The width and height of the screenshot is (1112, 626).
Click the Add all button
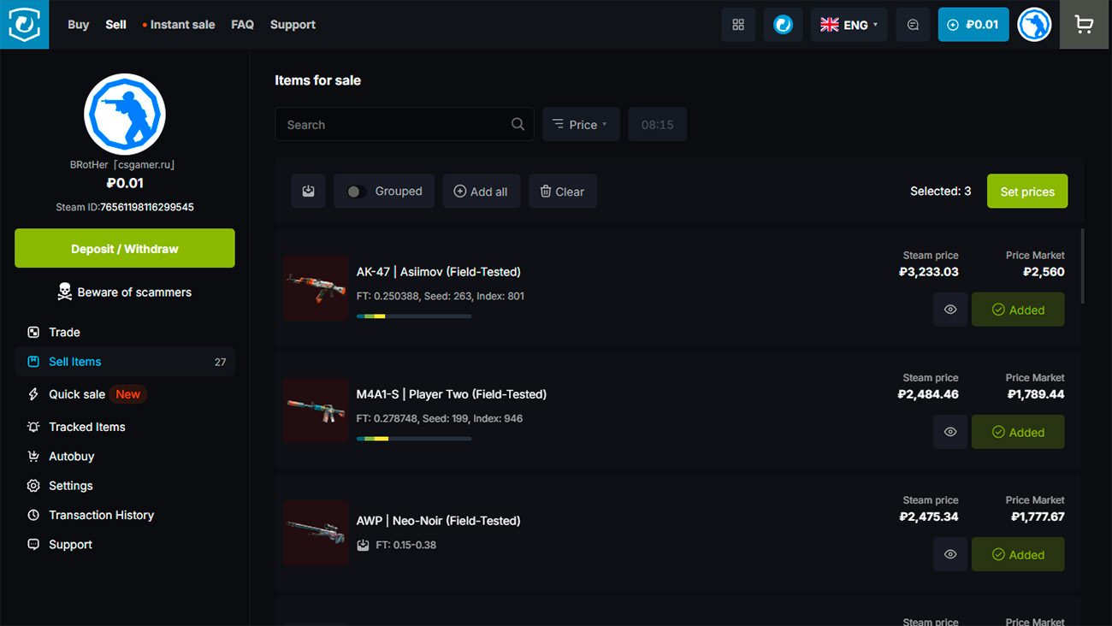481,192
